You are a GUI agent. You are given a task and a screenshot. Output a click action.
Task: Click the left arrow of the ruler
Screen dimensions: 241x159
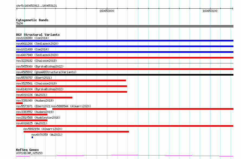(x=17, y=9)
